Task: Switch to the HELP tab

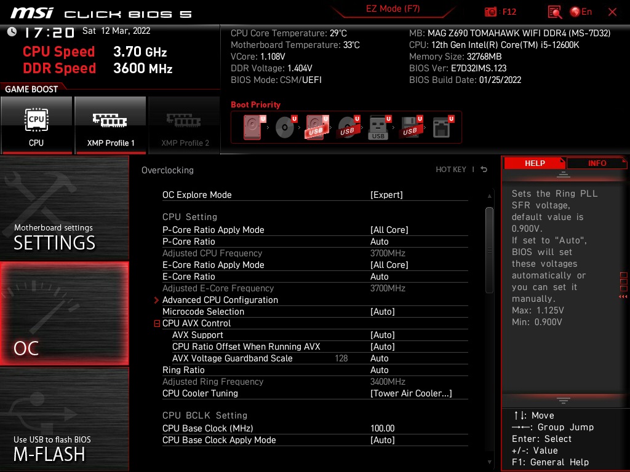Action: [x=535, y=163]
